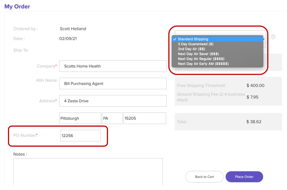The width and height of the screenshot is (287, 190).
Task: Focus the Attn Name input field
Action: click(113, 84)
